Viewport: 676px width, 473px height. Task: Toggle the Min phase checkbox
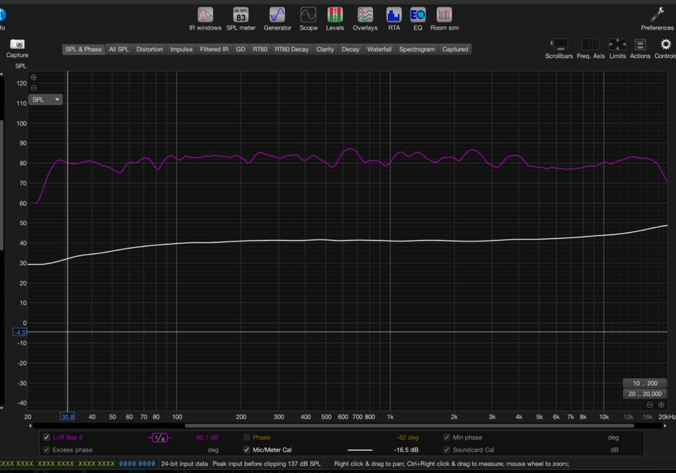point(446,437)
